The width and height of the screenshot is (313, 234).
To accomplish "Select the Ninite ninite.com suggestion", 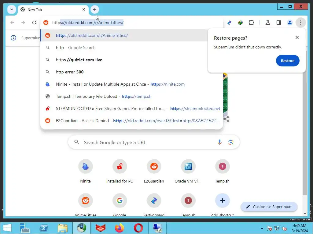I will pos(132,84).
